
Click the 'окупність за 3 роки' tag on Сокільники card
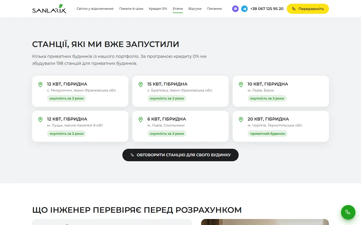click(x=167, y=133)
